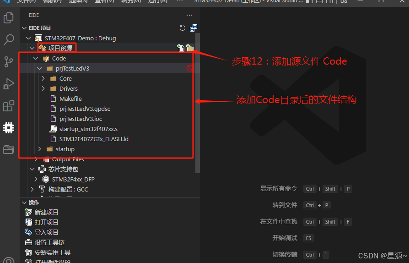Open the Source Control view
This screenshot has height=263, width=409.
click(x=9, y=62)
